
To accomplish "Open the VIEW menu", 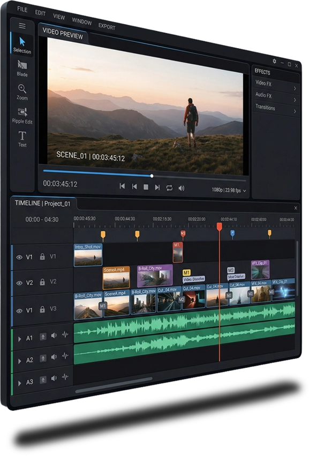I will click(x=59, y=17).
